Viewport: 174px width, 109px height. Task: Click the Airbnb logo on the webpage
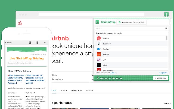click(x=20, y=23)
